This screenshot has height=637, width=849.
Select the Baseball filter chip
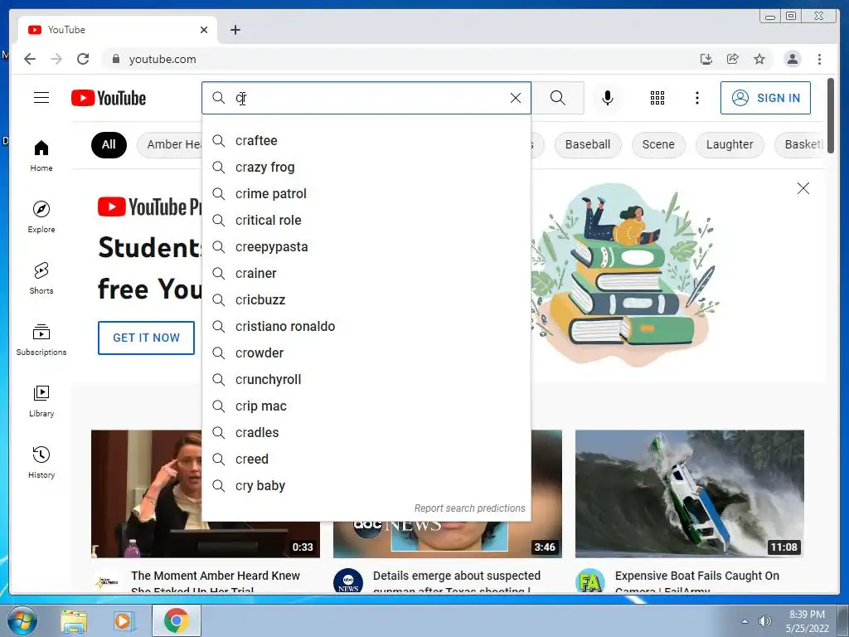click(x=588, y=144)
